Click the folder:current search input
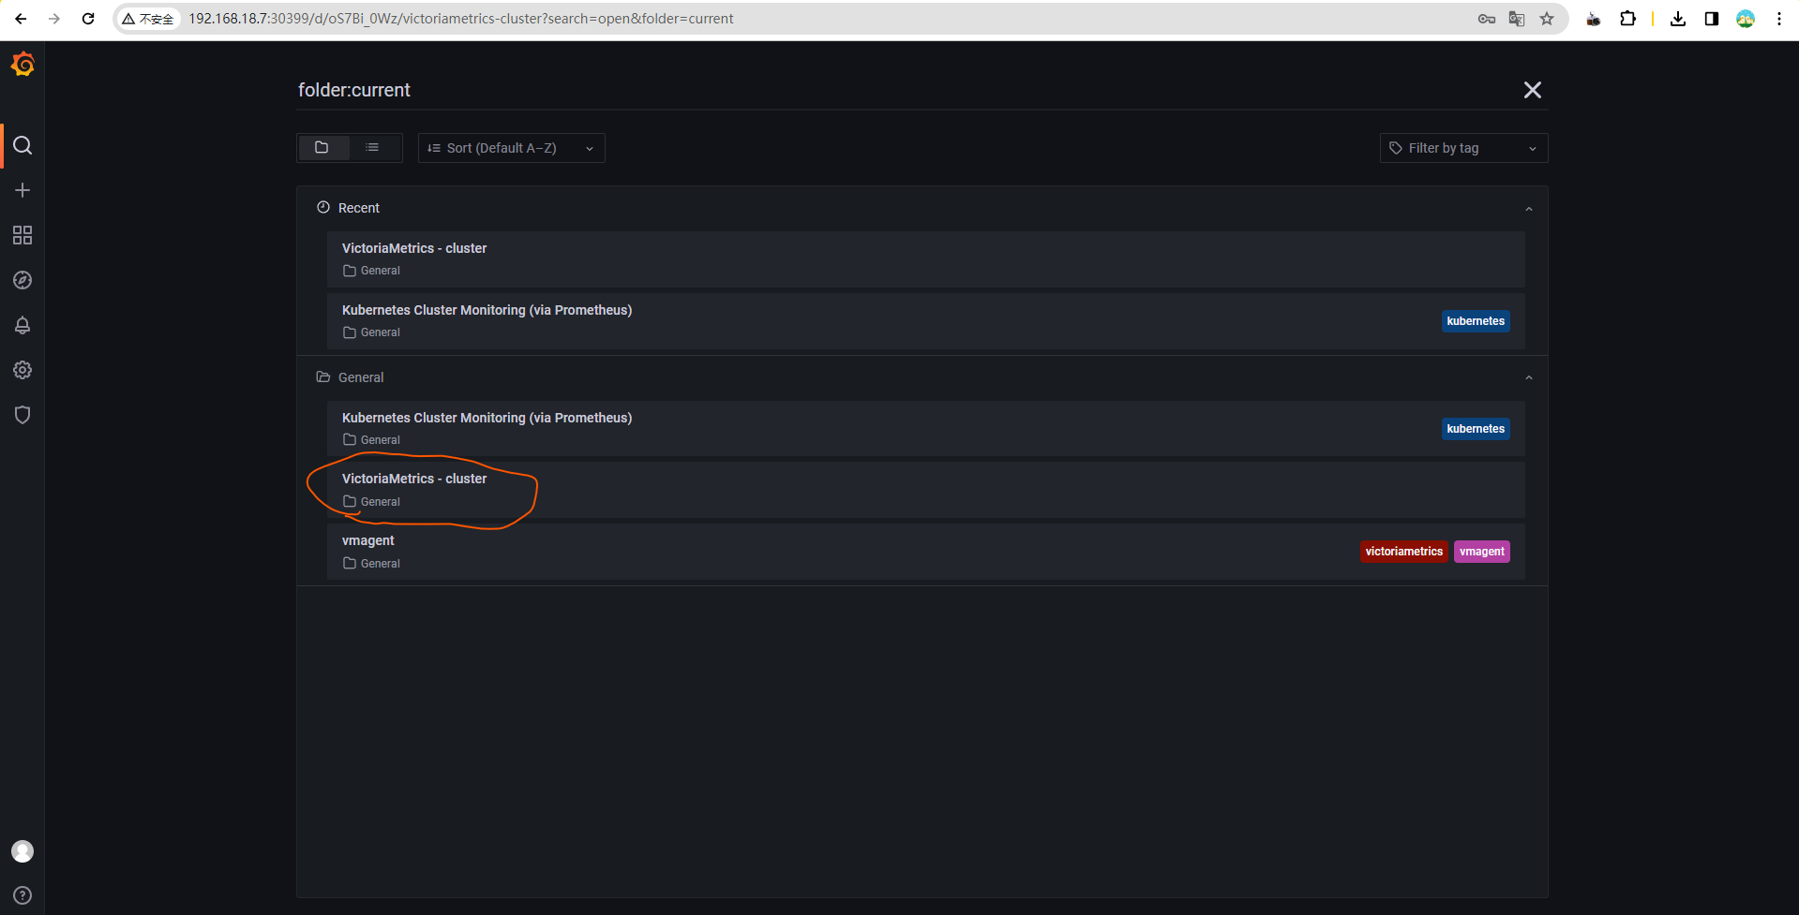 (900, 90)
